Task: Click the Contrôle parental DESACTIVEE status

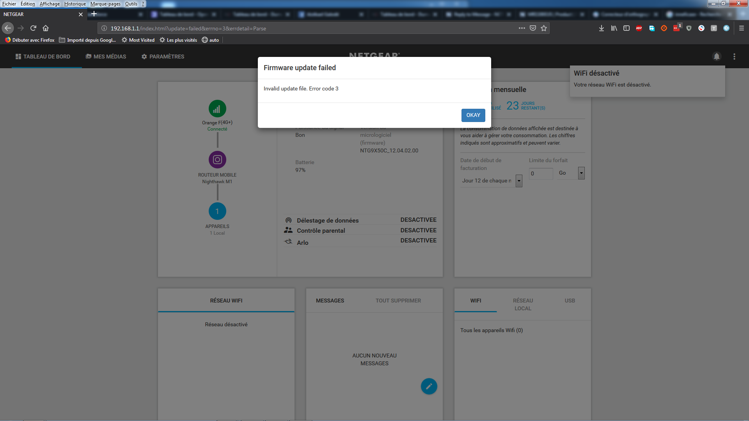Action: click(x=418, y=230)
